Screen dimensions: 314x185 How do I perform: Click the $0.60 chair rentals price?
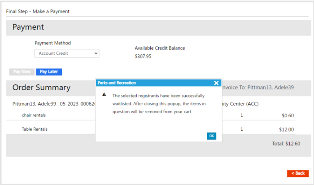[x=288, y=115]
